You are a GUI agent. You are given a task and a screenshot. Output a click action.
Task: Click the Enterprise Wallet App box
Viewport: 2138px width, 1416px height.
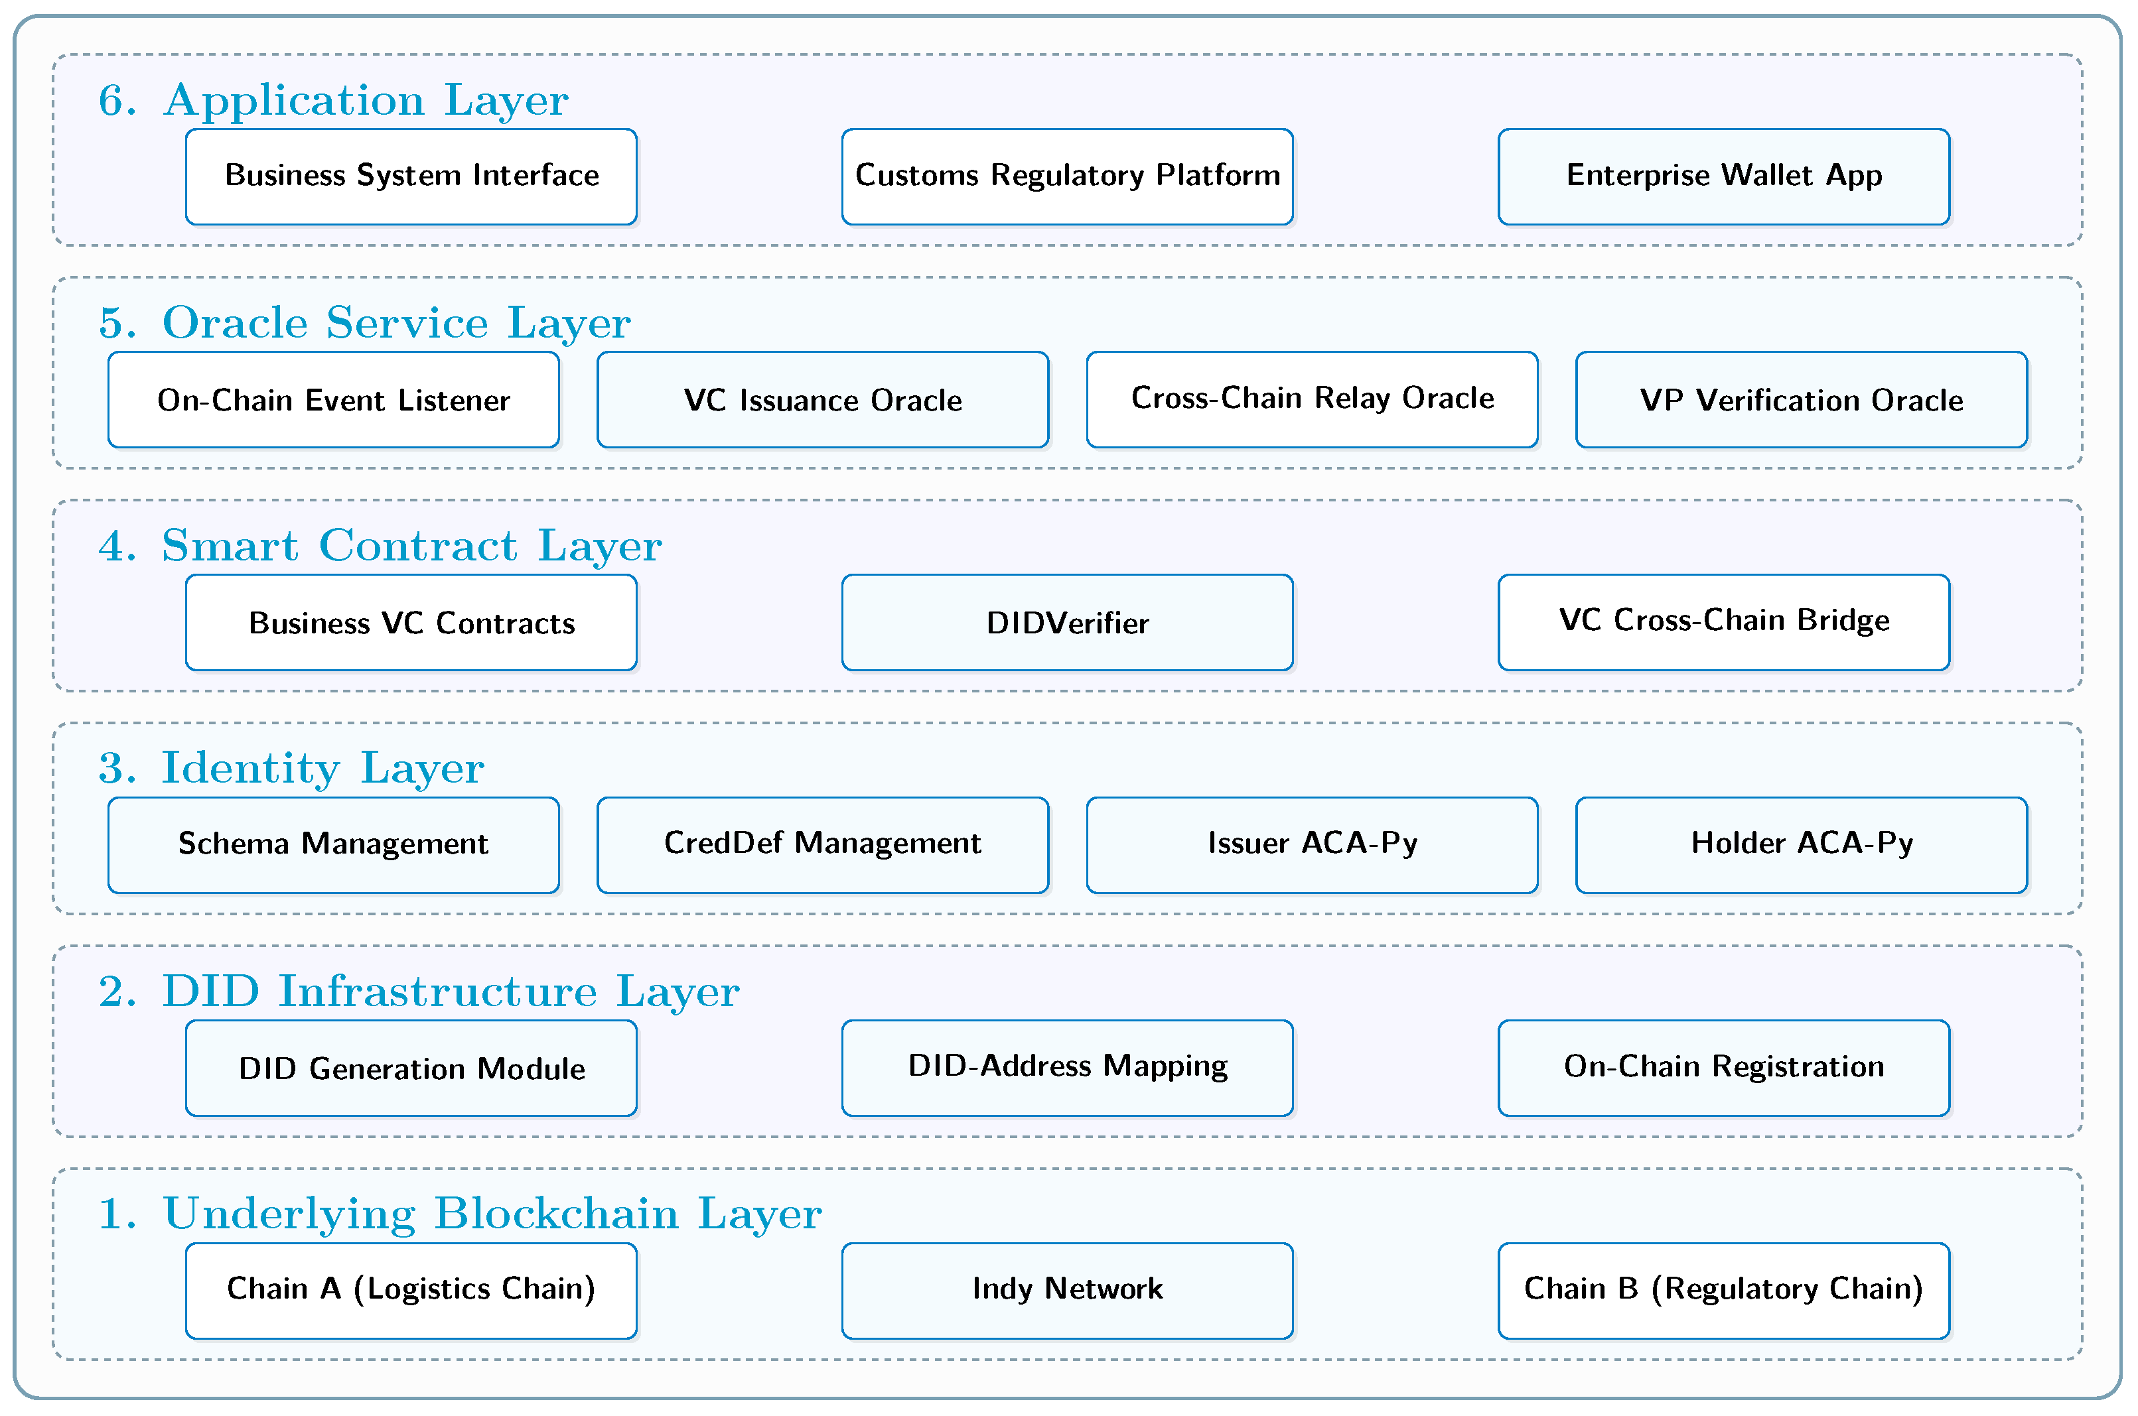[1725, 177]
